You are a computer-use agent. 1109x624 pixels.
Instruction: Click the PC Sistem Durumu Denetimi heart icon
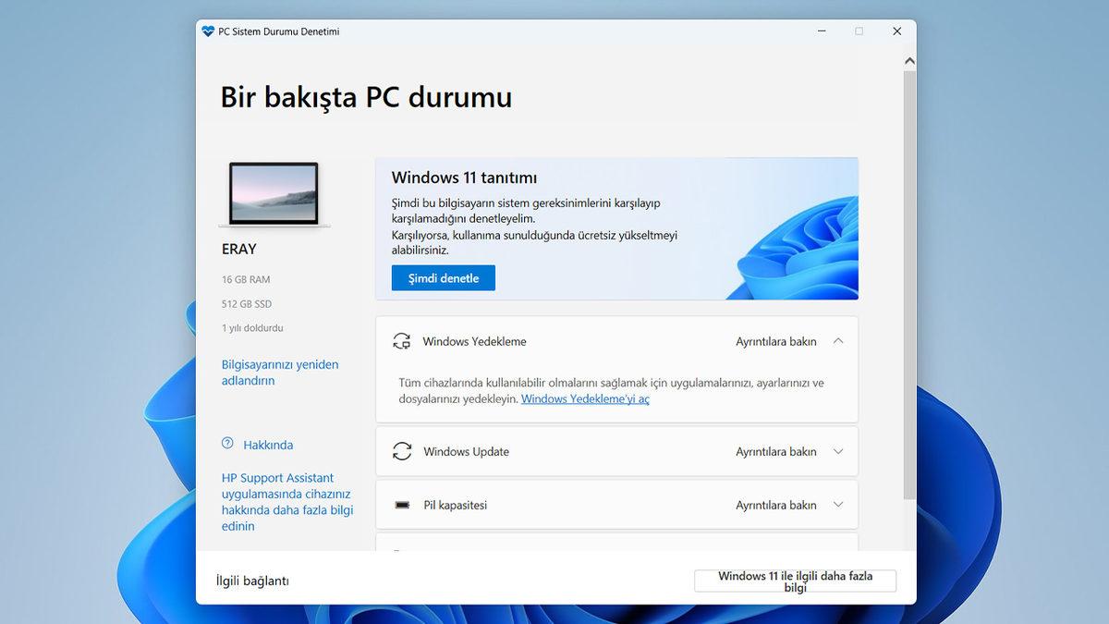click(x=208, y=31)
